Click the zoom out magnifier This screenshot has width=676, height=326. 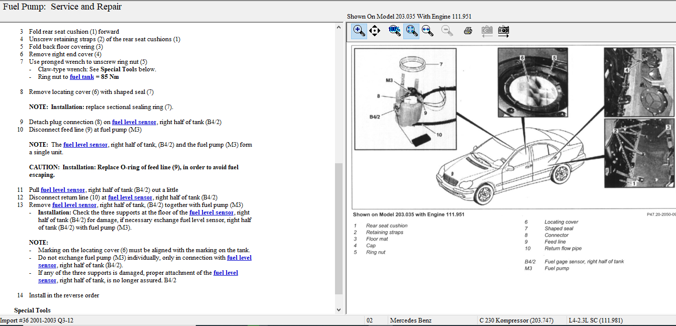[x=446, y=31]
